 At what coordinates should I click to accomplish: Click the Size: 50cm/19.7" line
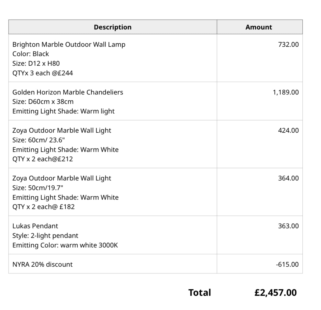point(38,188)
